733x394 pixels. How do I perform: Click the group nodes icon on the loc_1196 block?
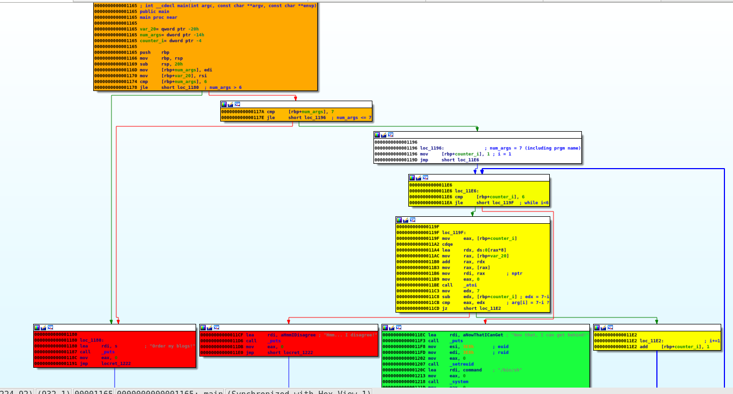click(x=391, y=135)
